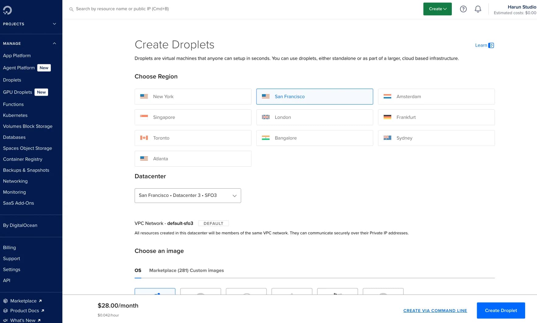Screen dimensions: 537x323
Task: Click the Create Droplet button
Action: click(x=500, y=311)
